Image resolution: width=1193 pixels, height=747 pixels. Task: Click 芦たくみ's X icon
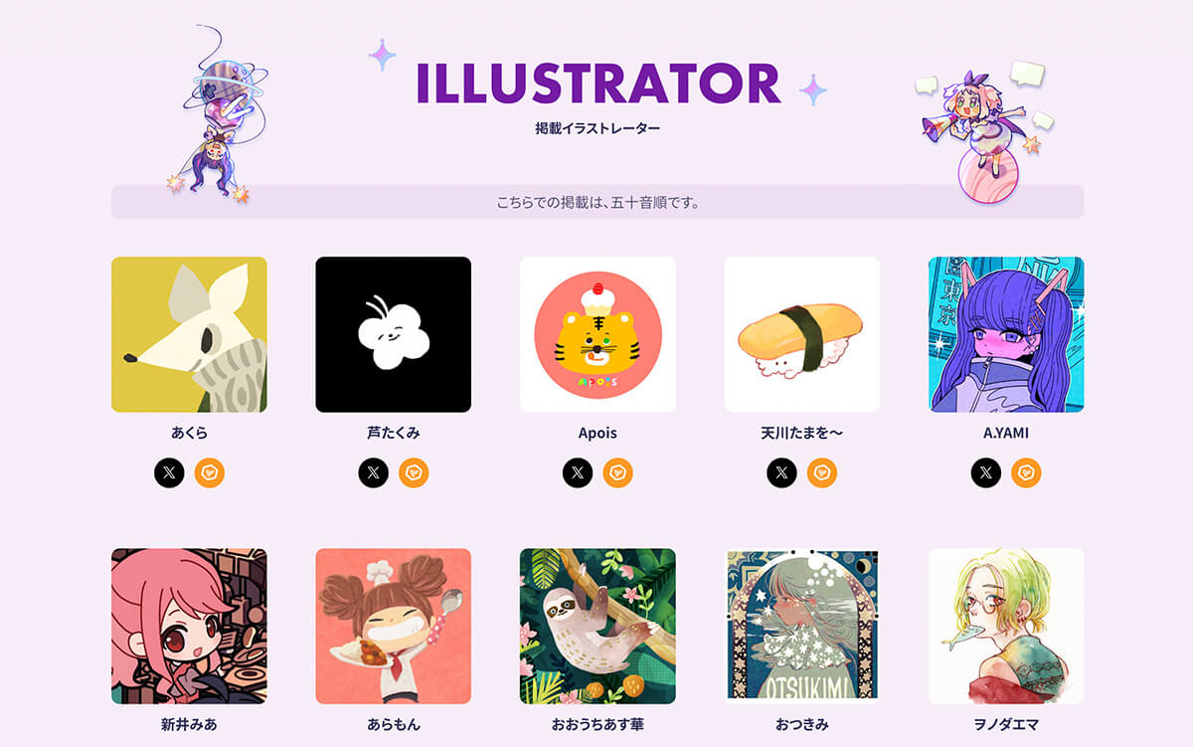tap(373, 472)
